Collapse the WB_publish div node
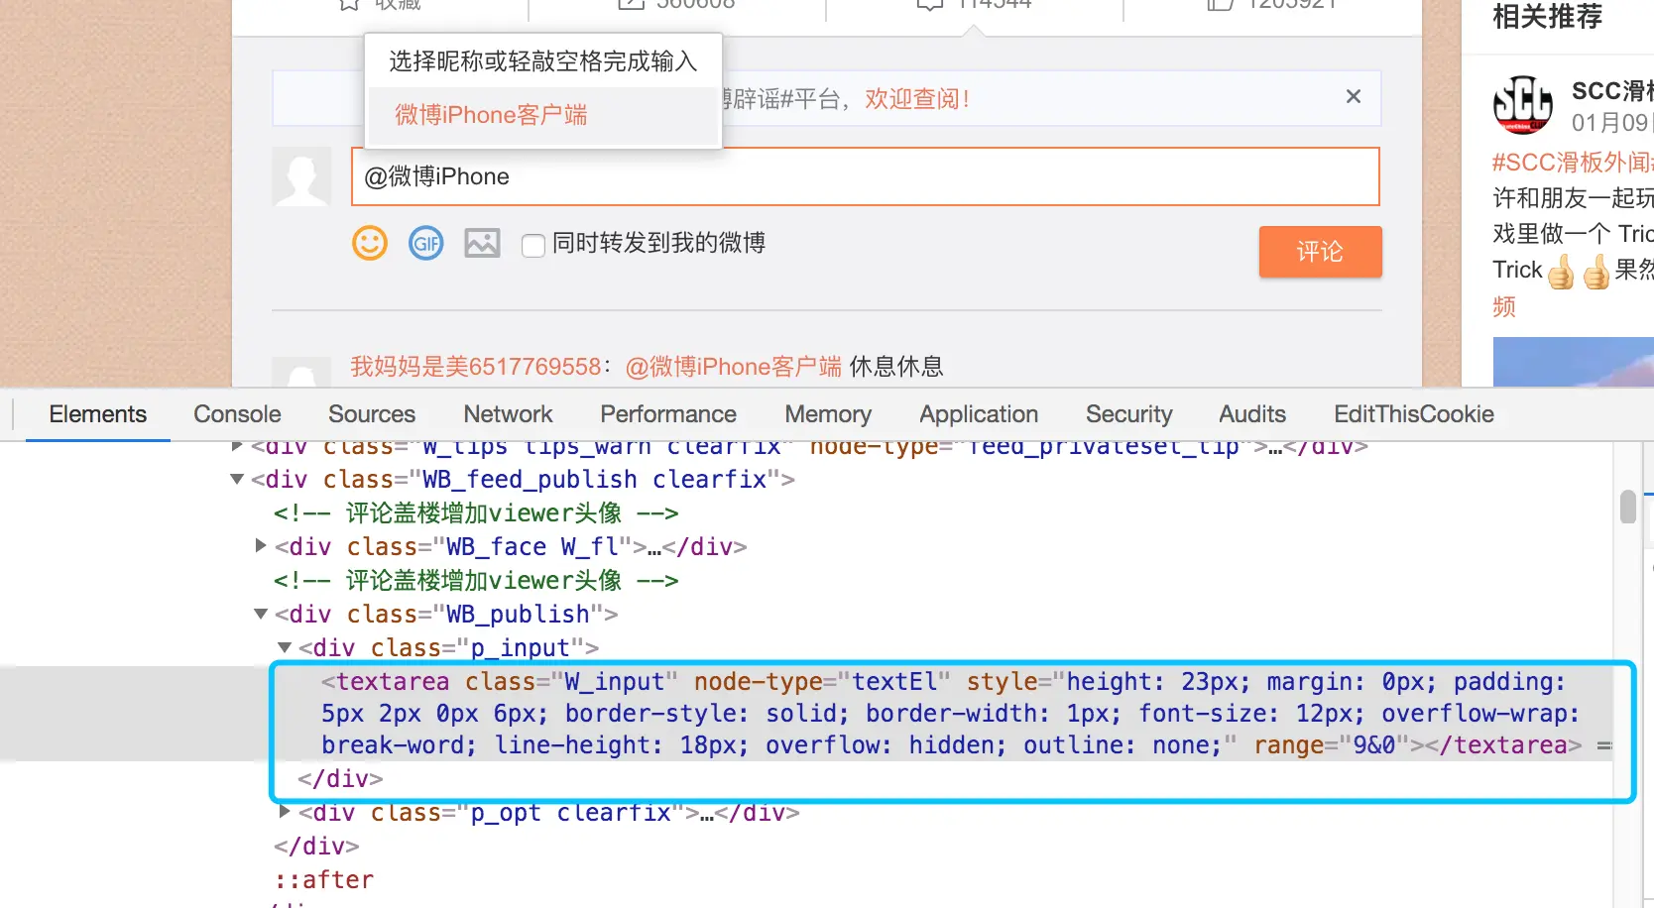This screenshot has height=908, width=1654. point(261,615)
